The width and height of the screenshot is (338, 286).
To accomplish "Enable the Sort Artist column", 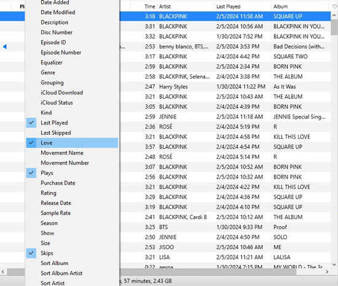I will tap(72, 283).
